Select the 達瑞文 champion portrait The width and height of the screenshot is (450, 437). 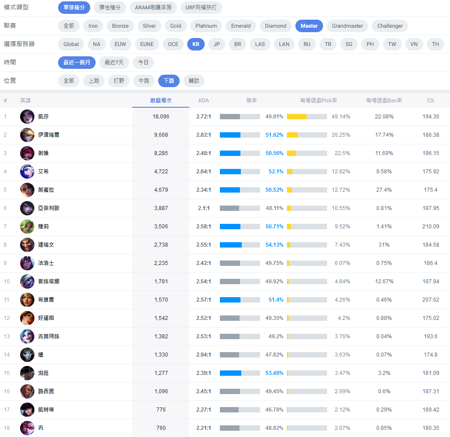coord(27,245)
